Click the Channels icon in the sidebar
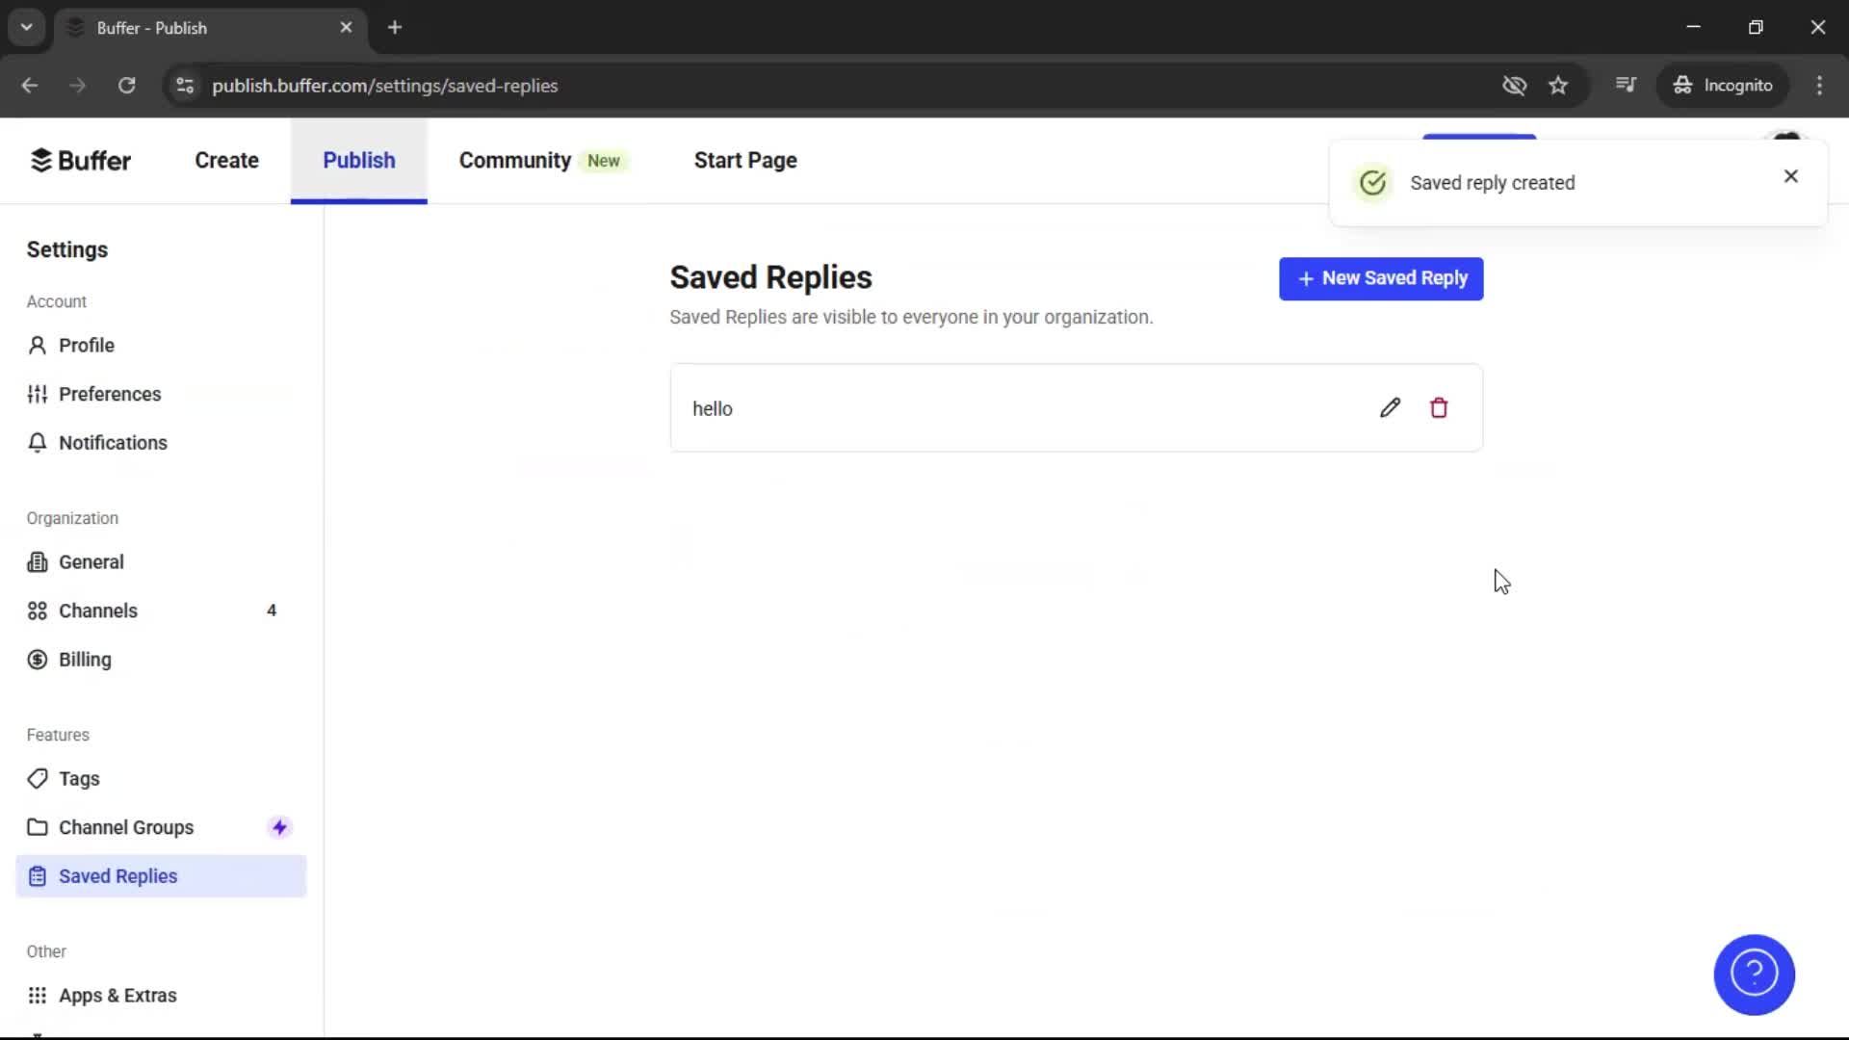 point(37,610)
